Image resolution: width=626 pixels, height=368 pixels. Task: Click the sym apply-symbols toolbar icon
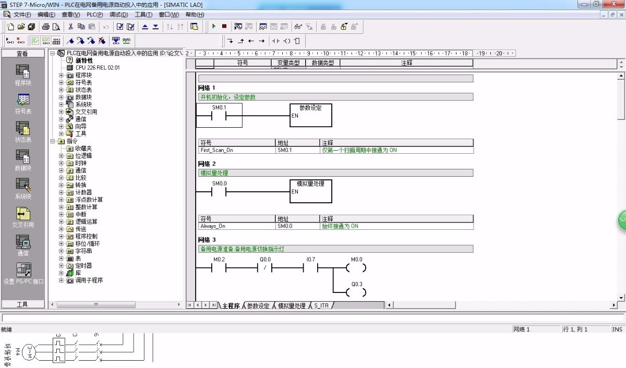(x=126, y=41)
